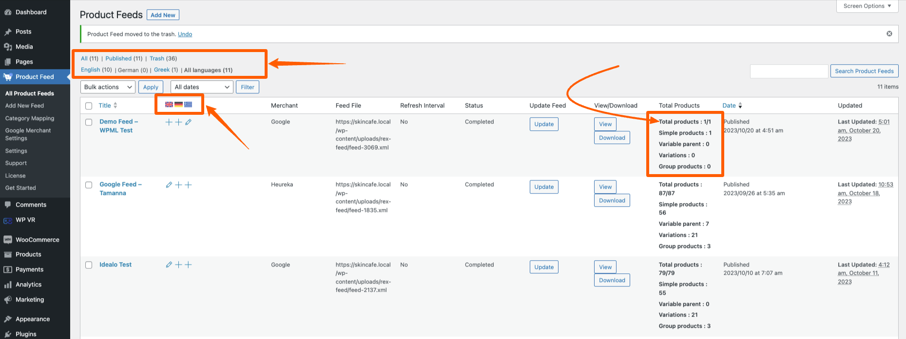Click the Plugins plug icon
The height and width of the screenshot is (339, 906).
8,334
